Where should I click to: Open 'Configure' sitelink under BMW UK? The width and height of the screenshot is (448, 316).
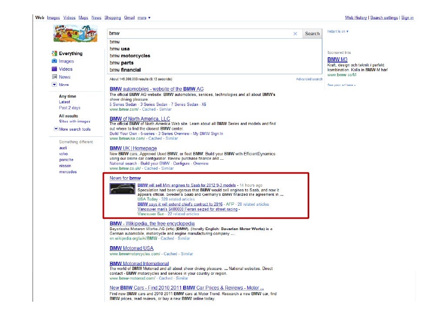(181, 163)
